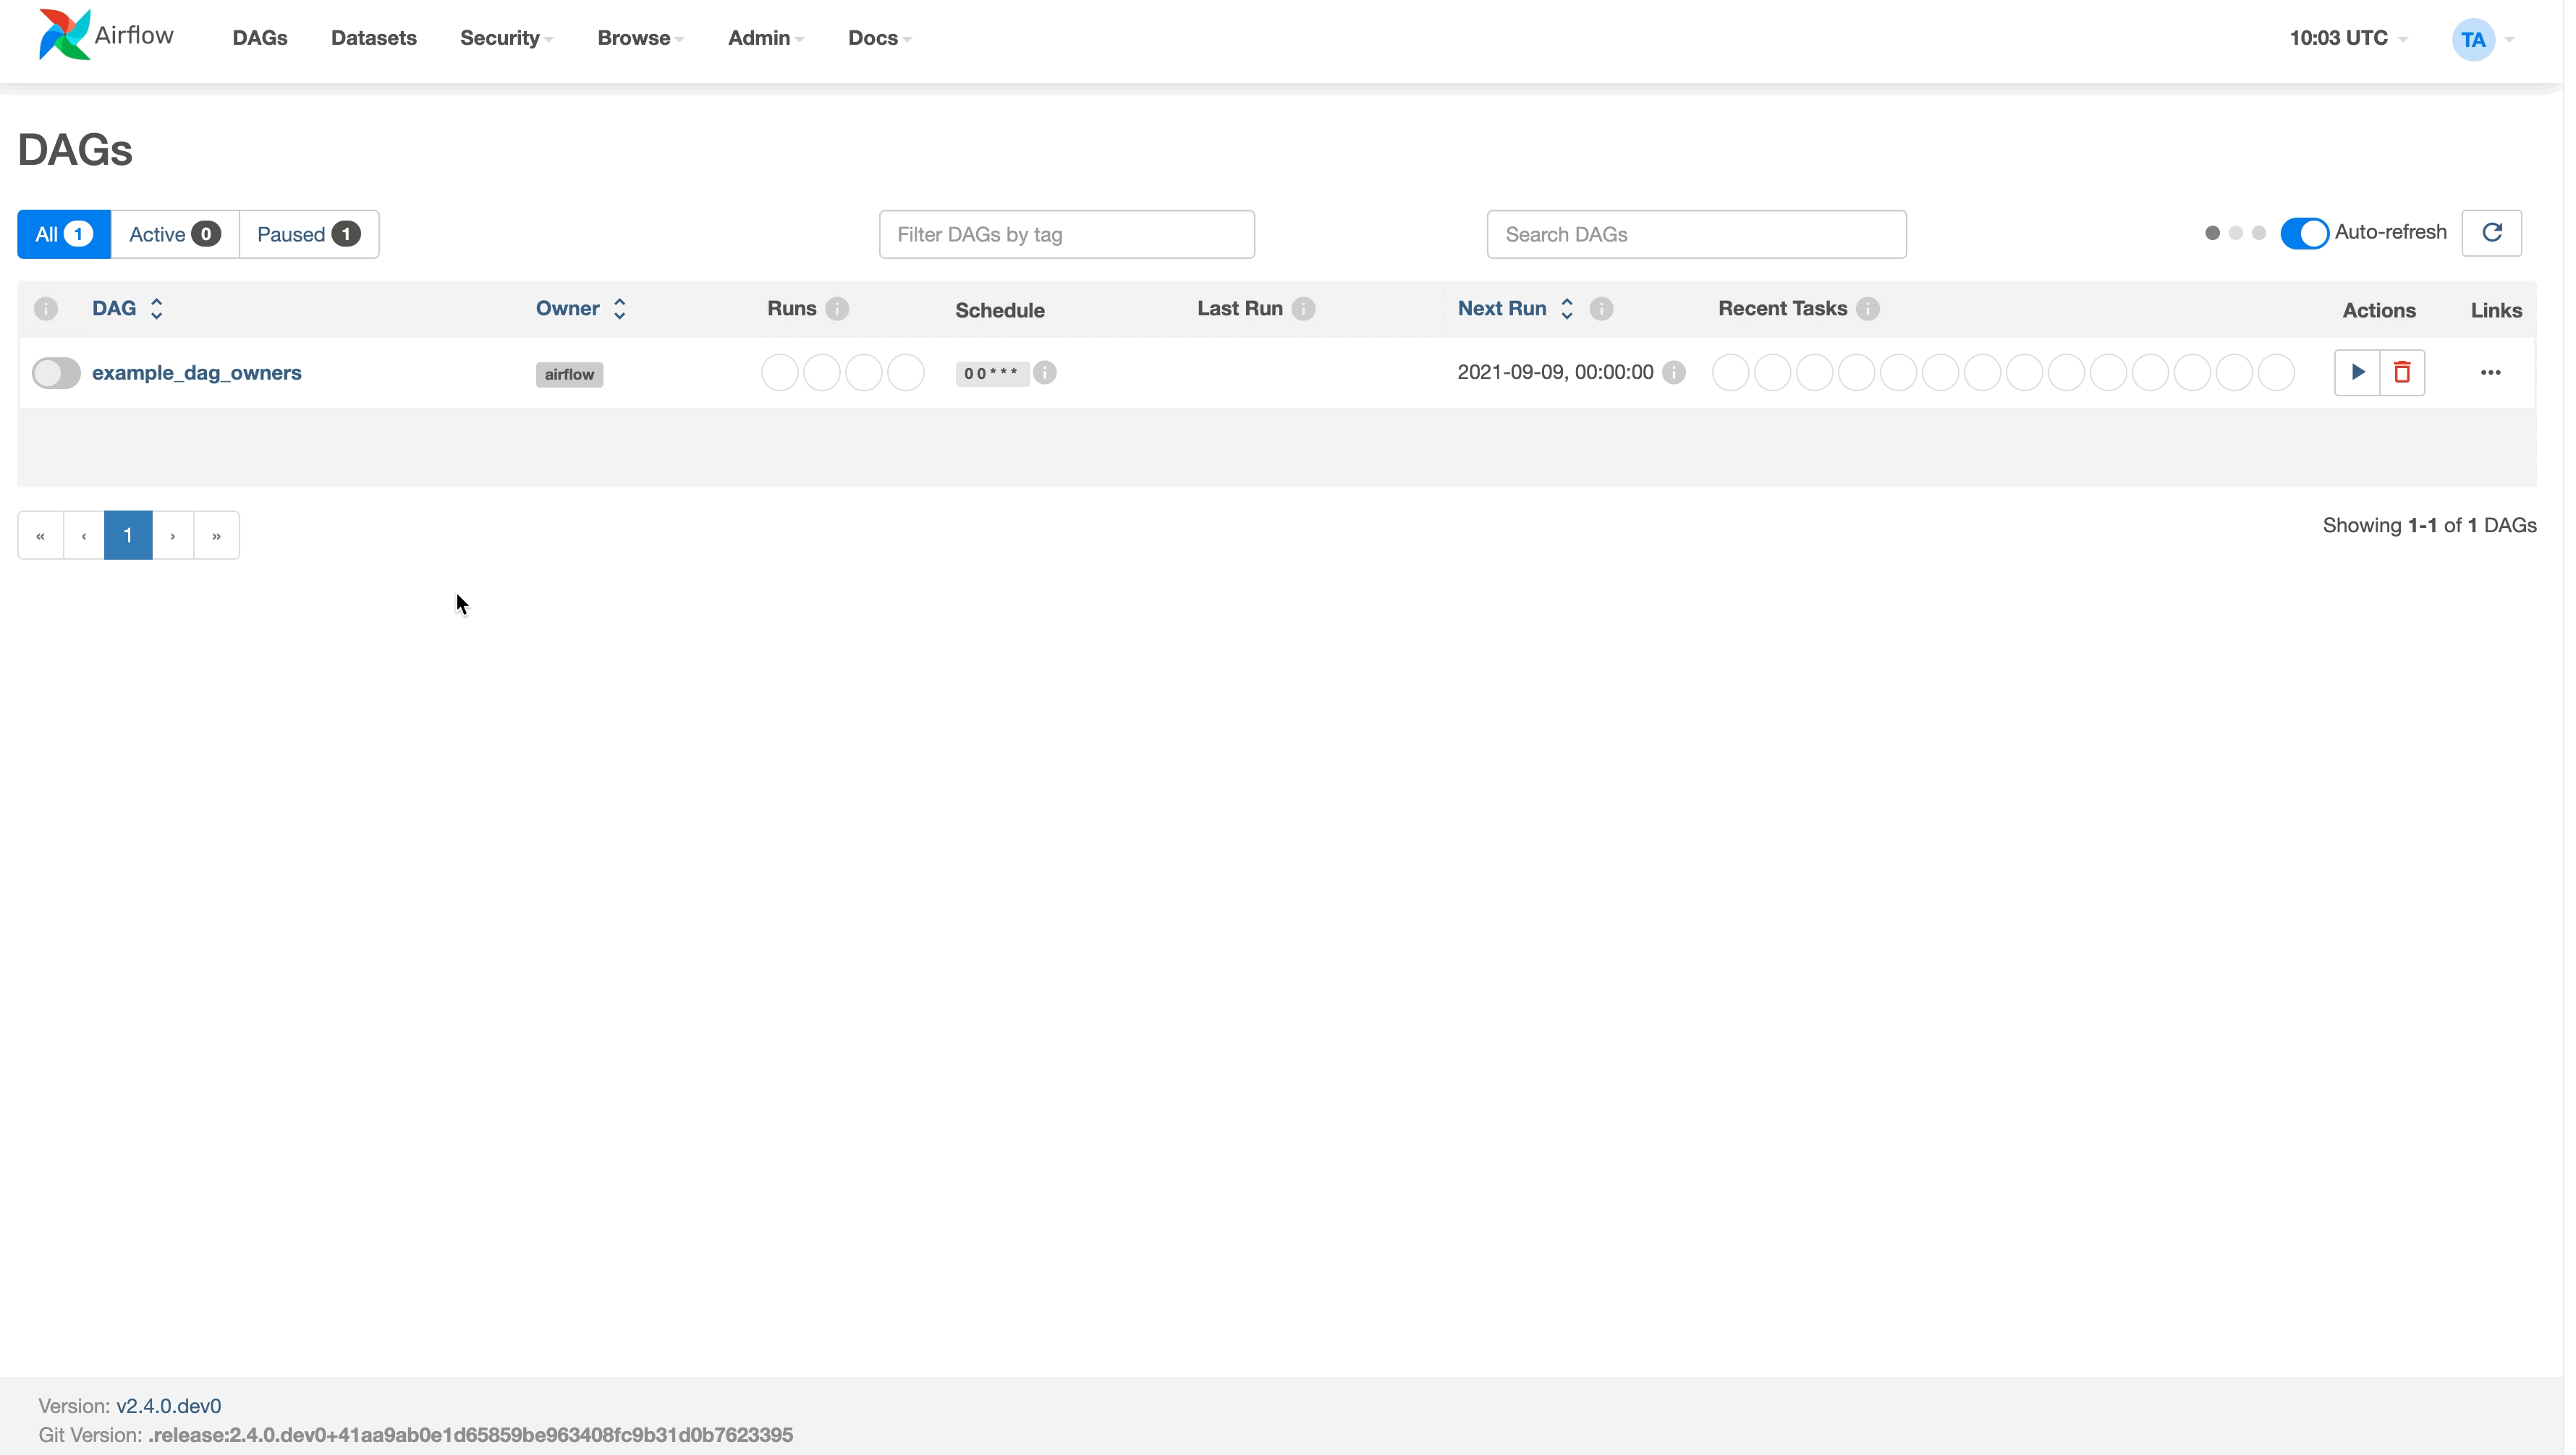Expand the Browse dropdown menu
The width and height of the screenshot is (2576, 1455).
click(640, 37)
